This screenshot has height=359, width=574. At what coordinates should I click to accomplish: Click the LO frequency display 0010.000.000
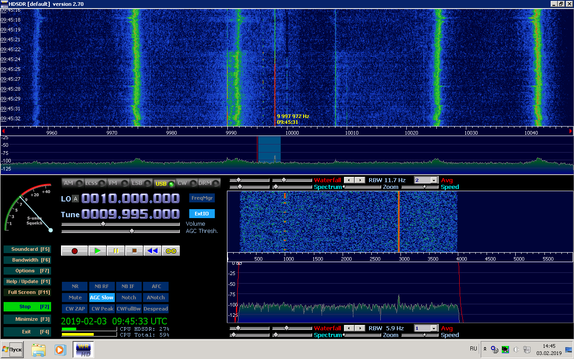point(130,199)
